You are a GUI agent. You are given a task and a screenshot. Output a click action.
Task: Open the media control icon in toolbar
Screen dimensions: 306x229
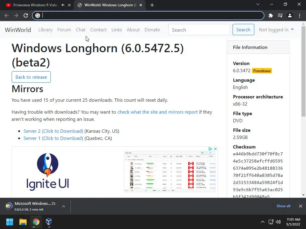280,16
